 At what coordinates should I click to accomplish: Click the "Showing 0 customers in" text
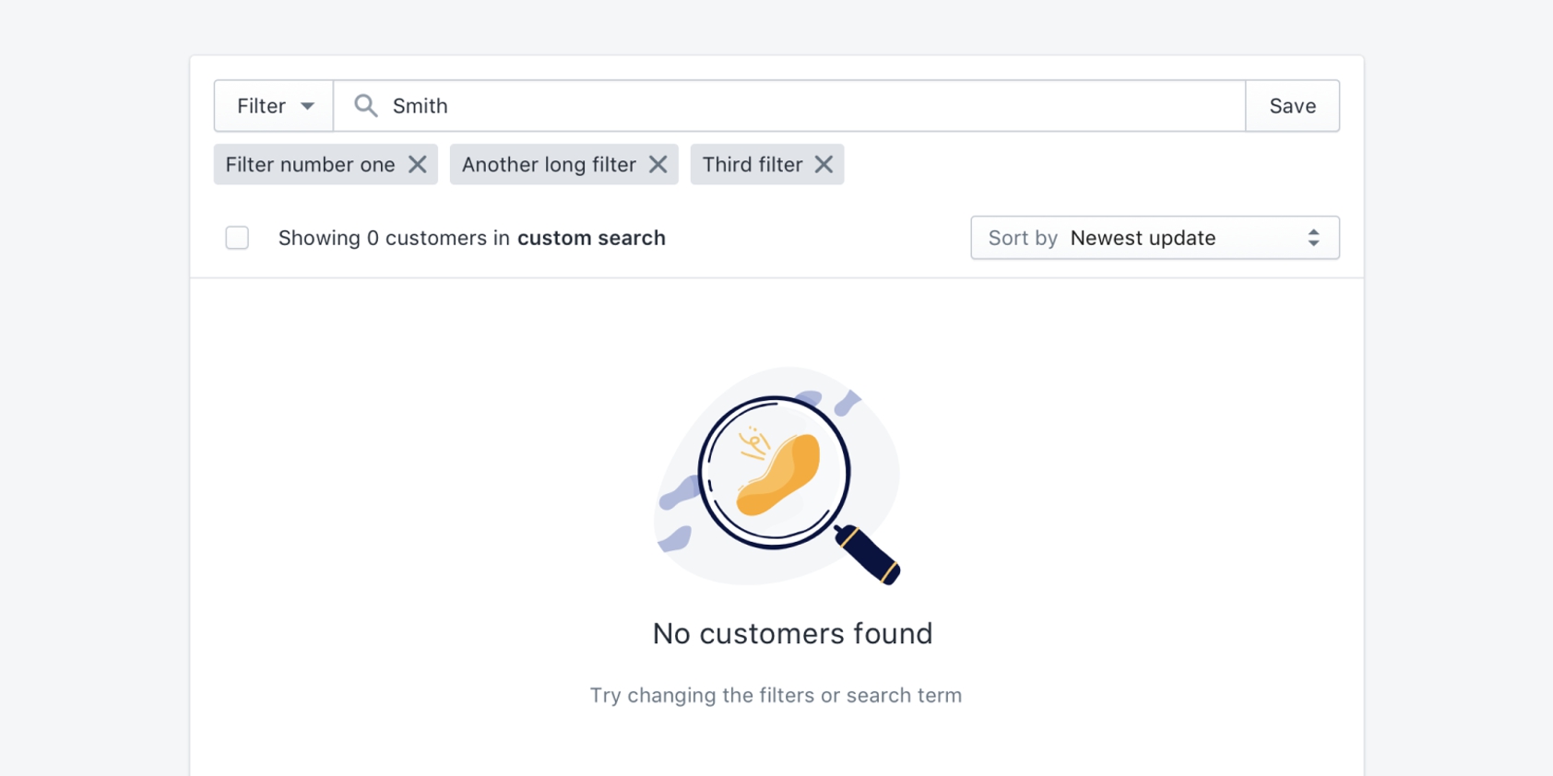pos(394,238)
